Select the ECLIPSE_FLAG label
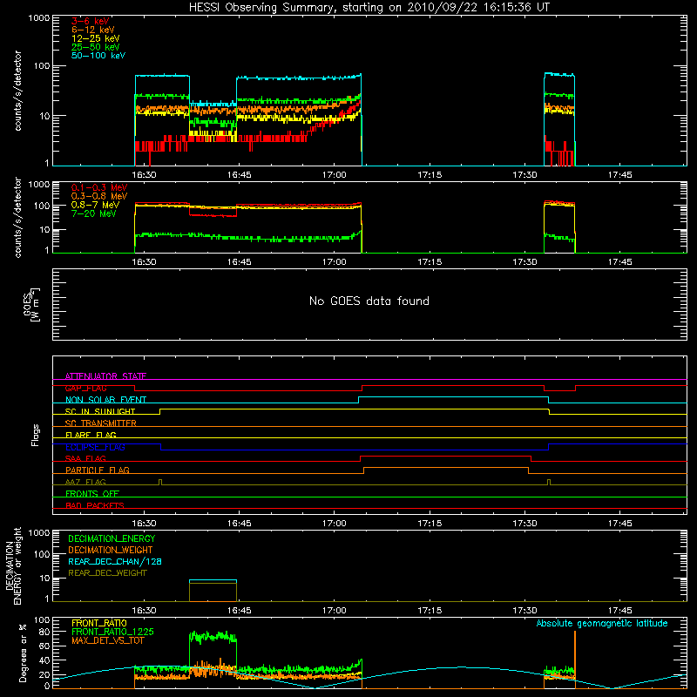697x697 pixels. click(x=95, y=447)
